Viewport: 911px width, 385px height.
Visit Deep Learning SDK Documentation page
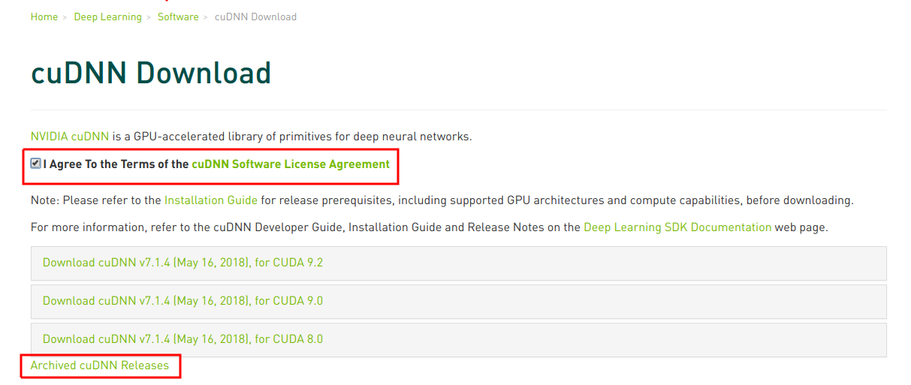677,227
